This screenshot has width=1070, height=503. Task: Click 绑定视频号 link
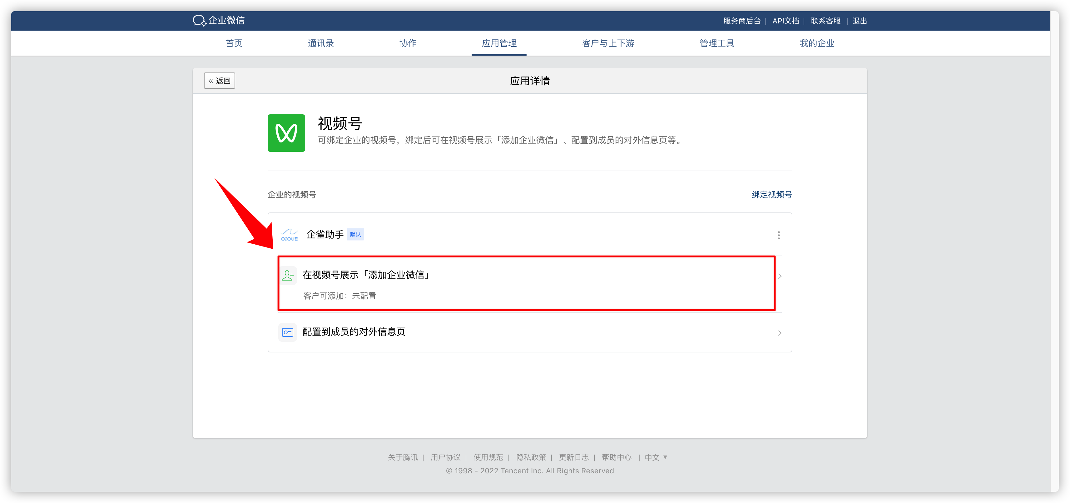coord(771,194)
